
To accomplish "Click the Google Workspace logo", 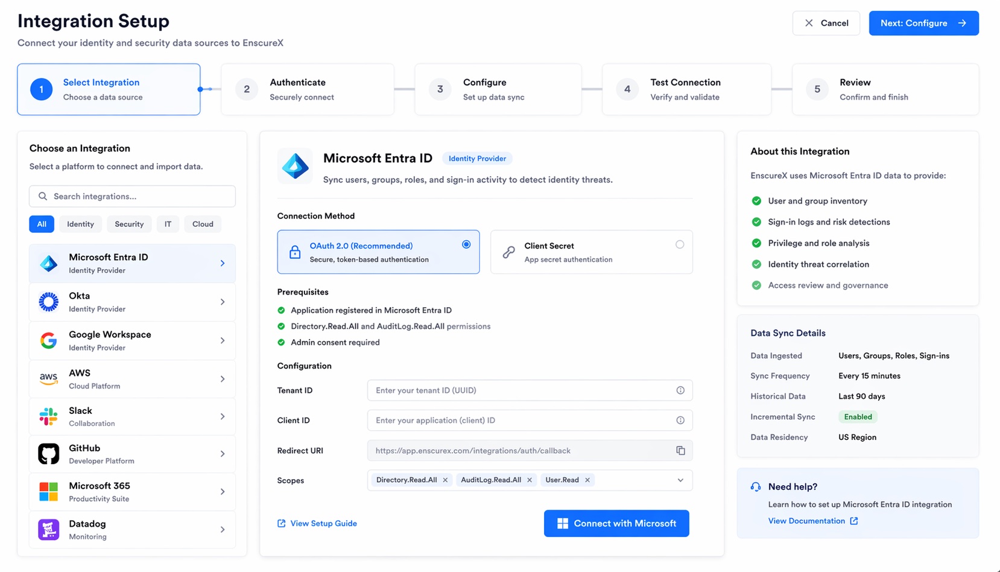I will (x=48, y=340).
